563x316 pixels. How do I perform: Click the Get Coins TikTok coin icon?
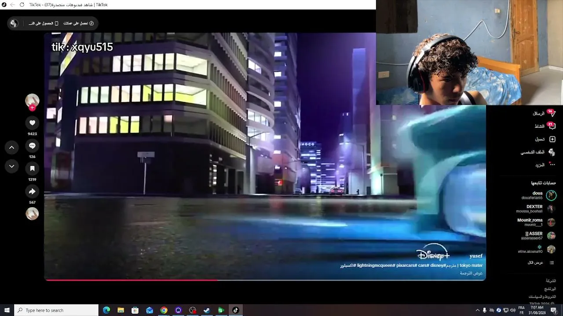[x=91, y=23]
